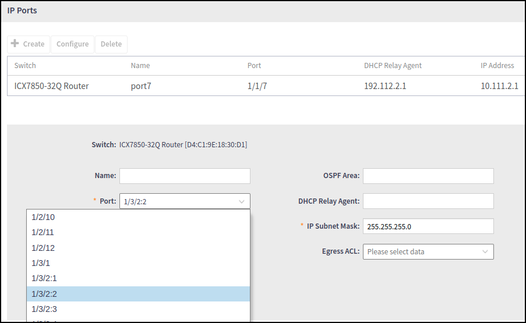Image resolution: width=526 pixels, height=323 pixels.
Task: Sort by the Switch column header
Action: coord(25,65)
